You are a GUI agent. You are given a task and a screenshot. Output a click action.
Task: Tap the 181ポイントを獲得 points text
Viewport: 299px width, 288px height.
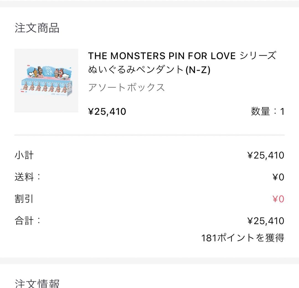pyautogui.click(x=243, y=238)
